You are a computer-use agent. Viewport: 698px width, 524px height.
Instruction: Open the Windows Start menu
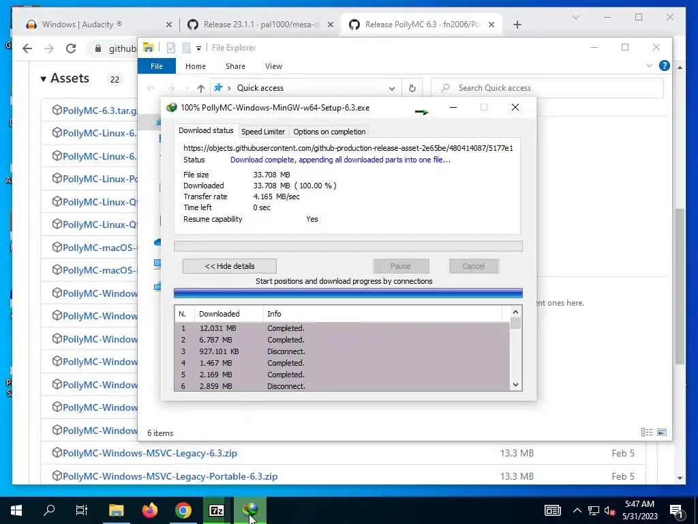point(16,510)
